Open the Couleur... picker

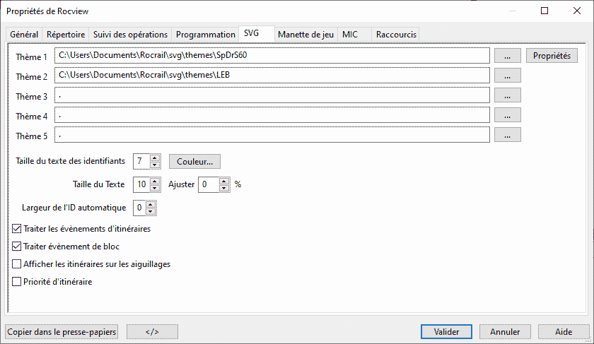[194, 162]
